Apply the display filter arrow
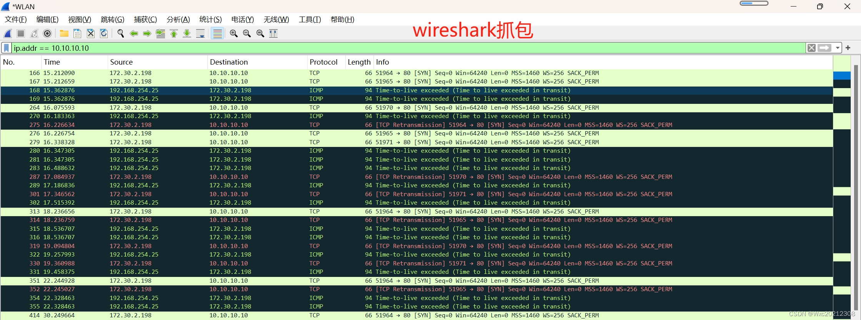Viewport: 861px width, 320px height. (824, 48)
